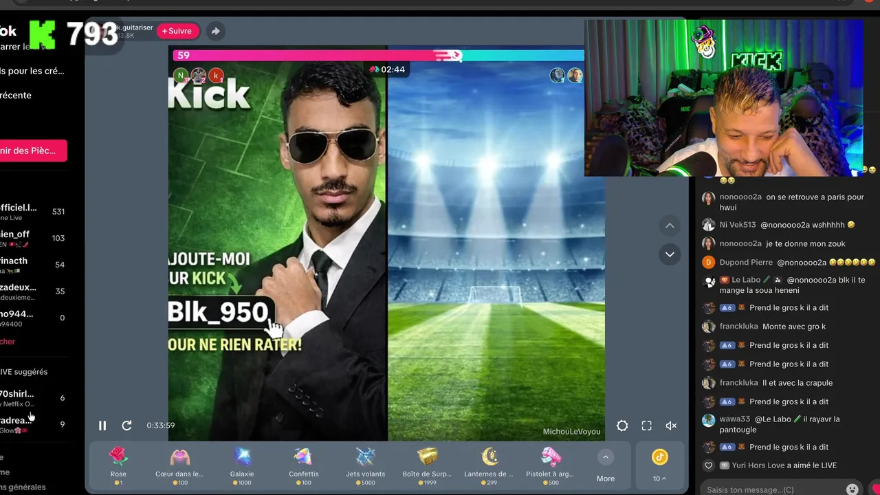Open suggested live with 6 viewers
Screen dimensions: 880x495
[34, 398]
